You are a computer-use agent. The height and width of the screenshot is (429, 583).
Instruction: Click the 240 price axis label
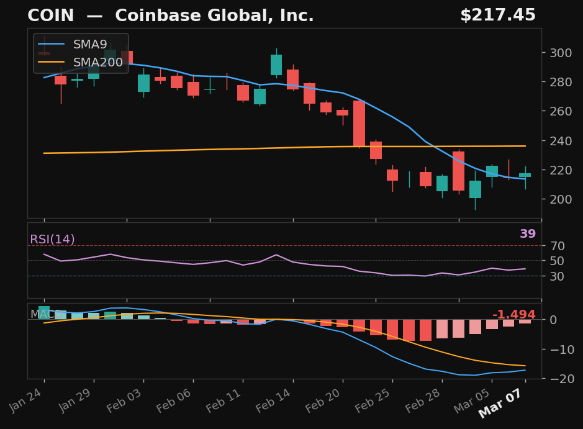coord(561,141)
